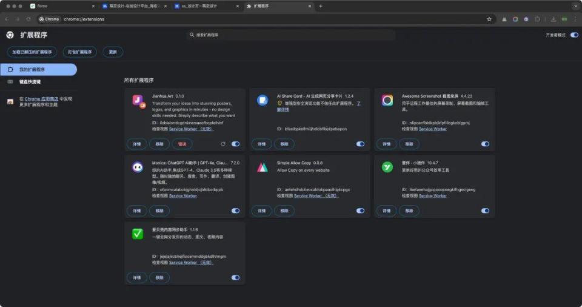Click the security warning icon on AI Share Card
Viewport: 582px width, 307px height.
279,103
